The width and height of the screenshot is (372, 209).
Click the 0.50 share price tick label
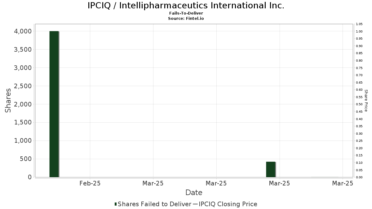359,104
